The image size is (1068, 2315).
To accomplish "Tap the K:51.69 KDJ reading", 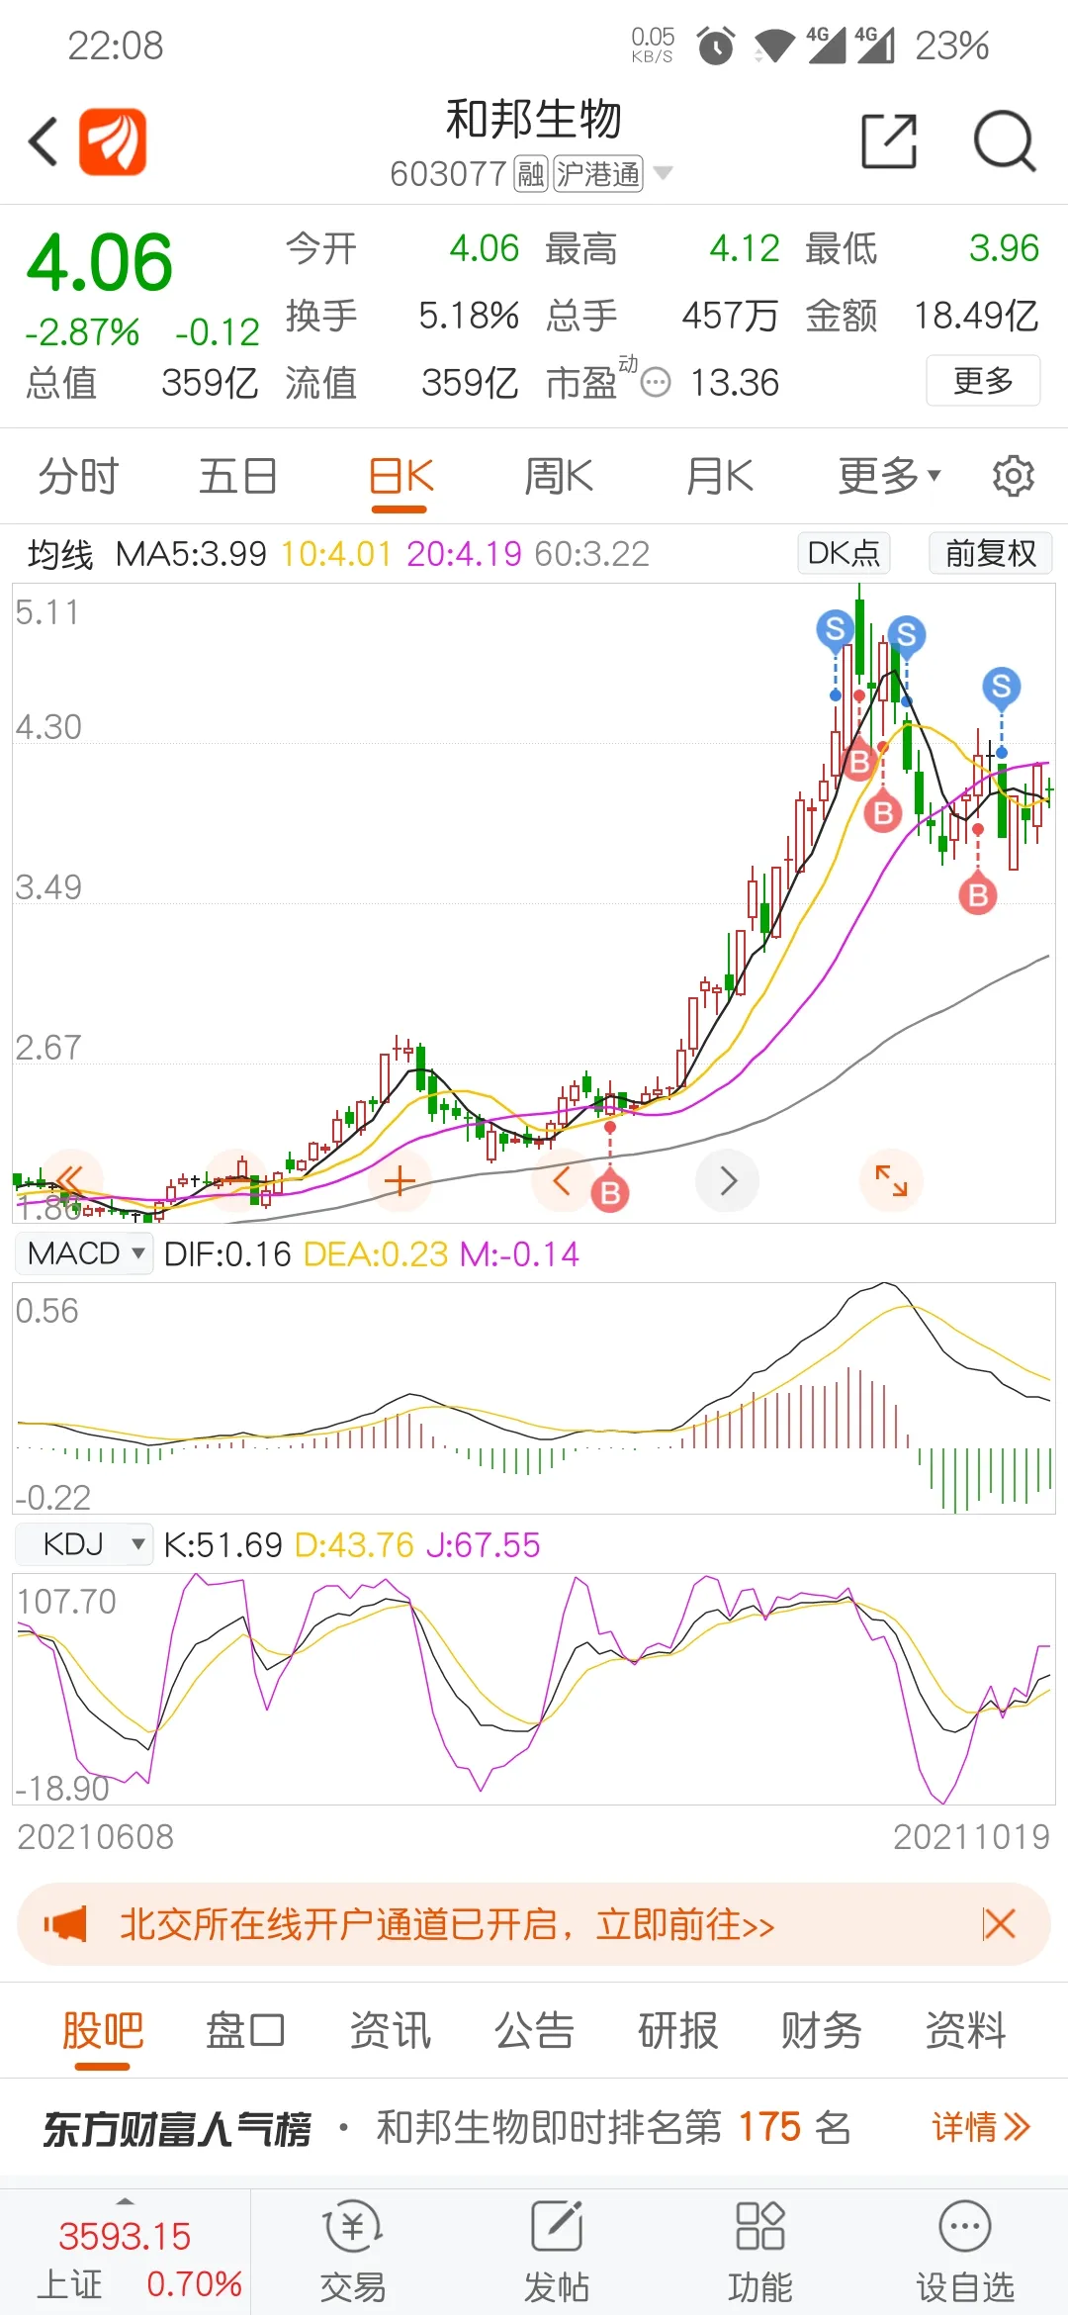I will 223,1544.
